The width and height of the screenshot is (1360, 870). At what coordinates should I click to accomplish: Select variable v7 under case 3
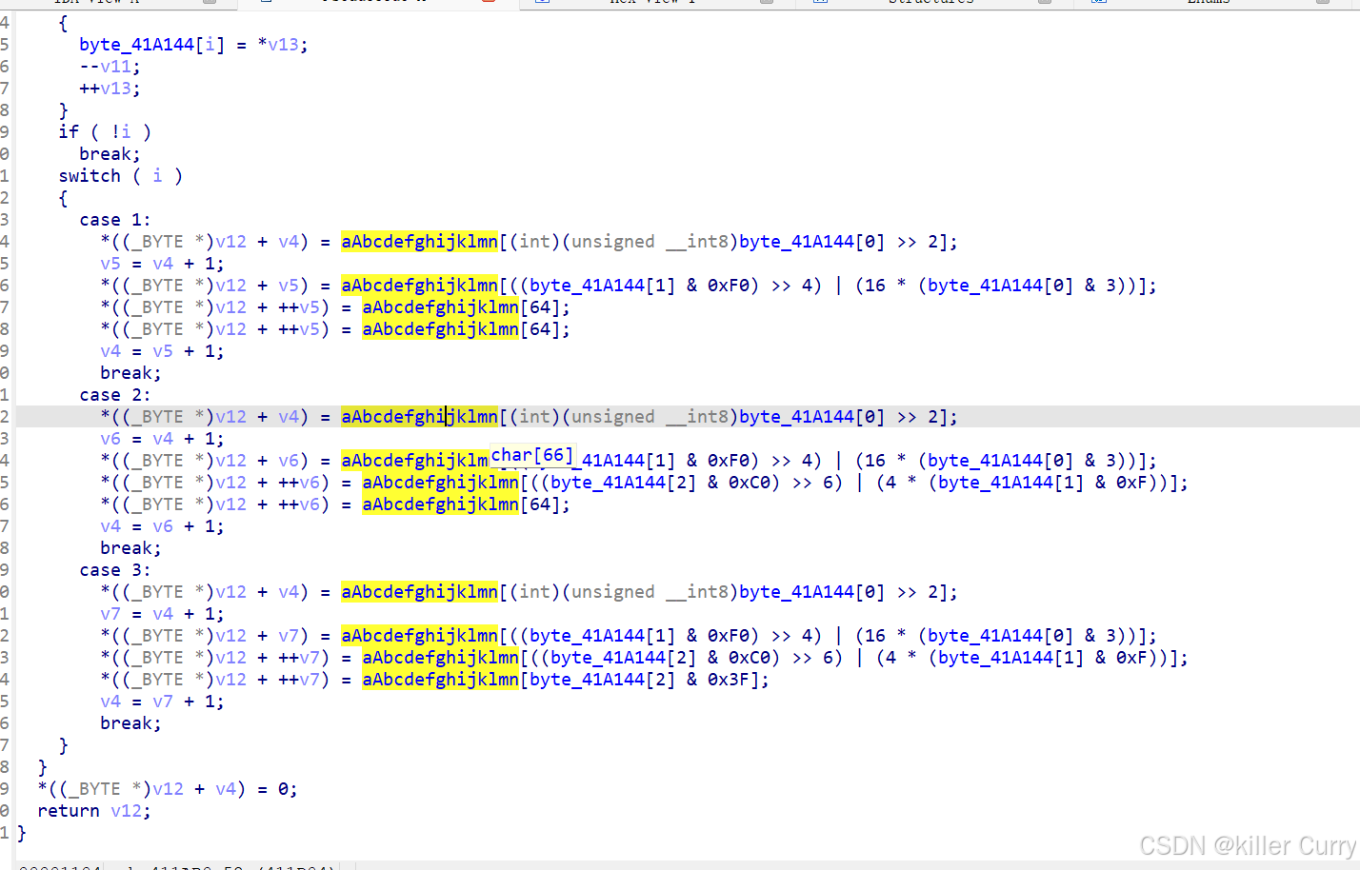point(110,613)
